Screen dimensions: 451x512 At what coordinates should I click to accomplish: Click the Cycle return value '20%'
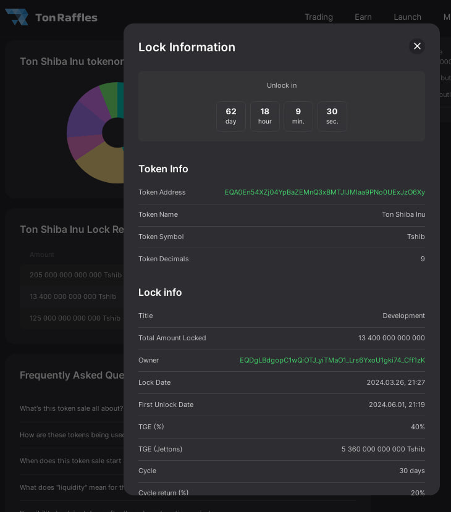(418, 492)
